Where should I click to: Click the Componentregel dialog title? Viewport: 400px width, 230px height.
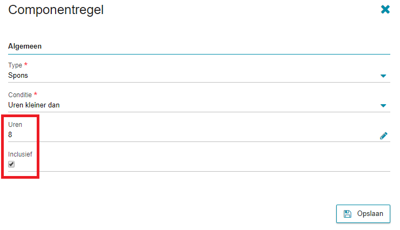pyautogui.click(x=56, y=10)
